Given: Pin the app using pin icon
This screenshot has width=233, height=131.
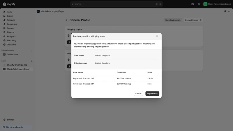Looking at the screenshot, I should pos(225,11).
